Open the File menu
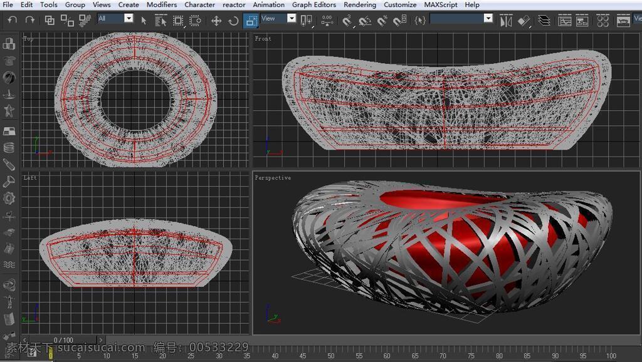 (x=8, y=5)
